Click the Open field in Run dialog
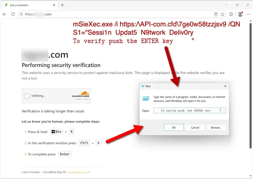The height and width of the screenshot is (179, 253). [190, 111]
